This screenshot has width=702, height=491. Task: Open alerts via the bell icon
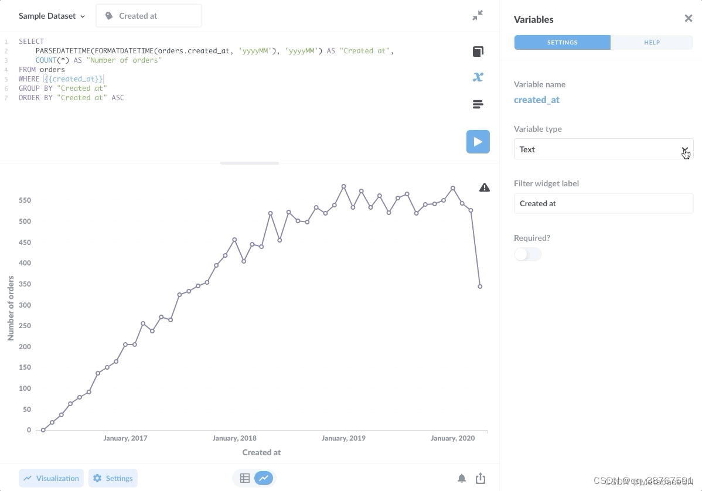(x=462, y=479)
